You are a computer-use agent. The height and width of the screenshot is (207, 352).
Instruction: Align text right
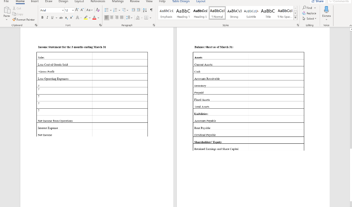click(x=117, y=18)
